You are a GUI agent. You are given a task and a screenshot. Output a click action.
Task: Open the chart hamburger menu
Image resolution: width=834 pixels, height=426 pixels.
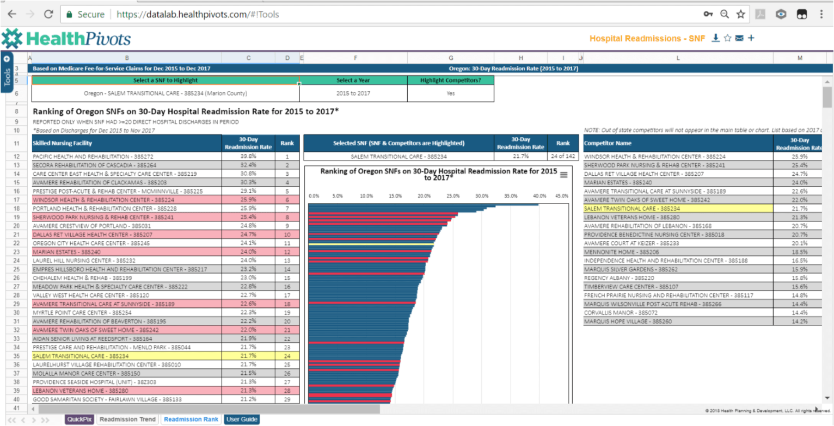pos(563,174)
